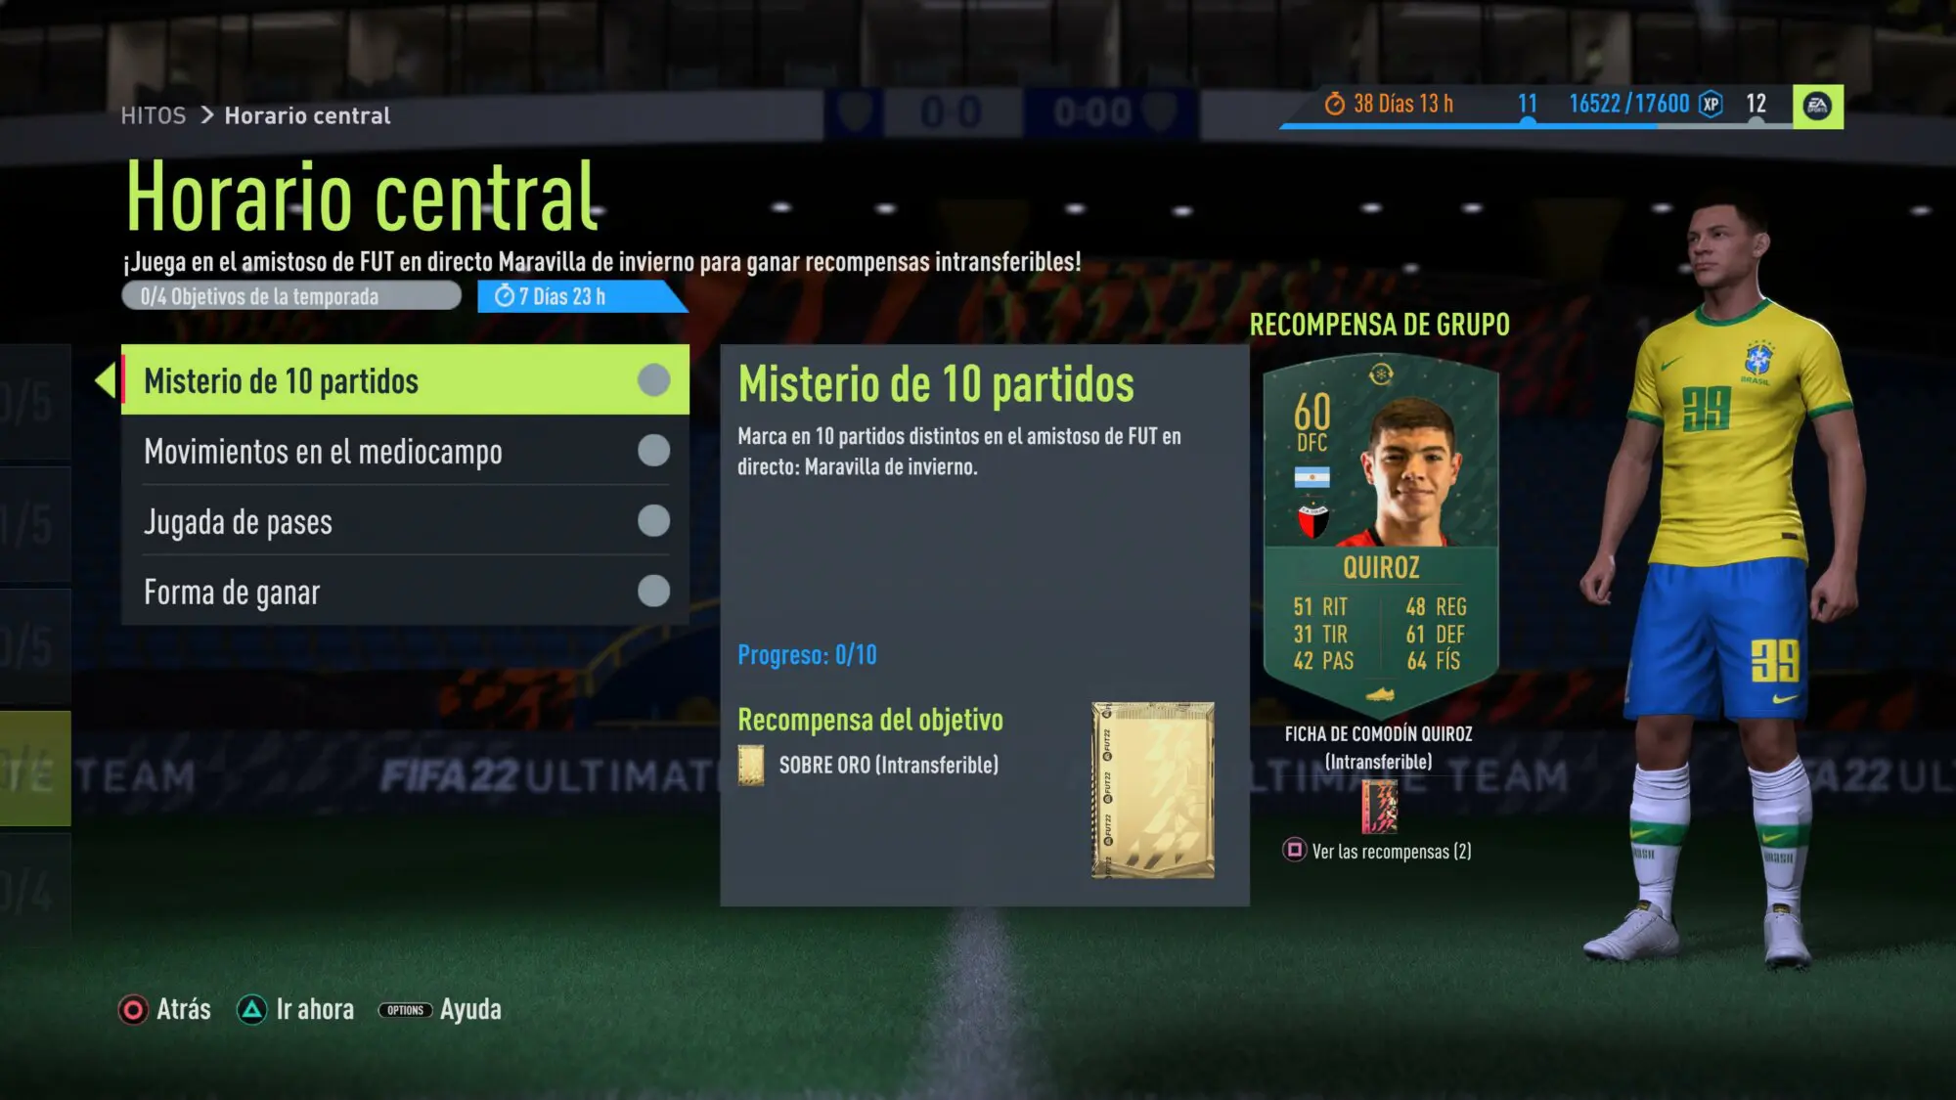The image size is (1956, 1100).
Task: Toggle completion circle for Jugada de pases
Action: pos(653,521)
